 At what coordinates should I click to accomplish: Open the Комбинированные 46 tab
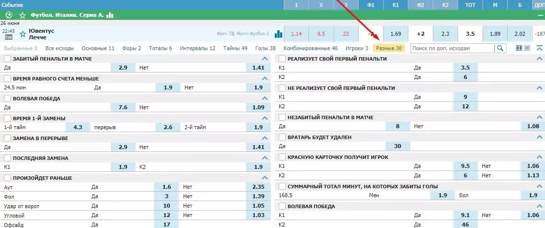click(x=311, y=48)
